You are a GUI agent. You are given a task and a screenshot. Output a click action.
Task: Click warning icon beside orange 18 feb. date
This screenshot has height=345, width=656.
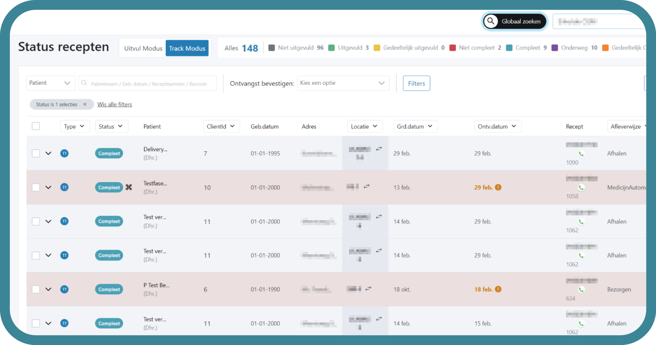(x=498, y=289)
